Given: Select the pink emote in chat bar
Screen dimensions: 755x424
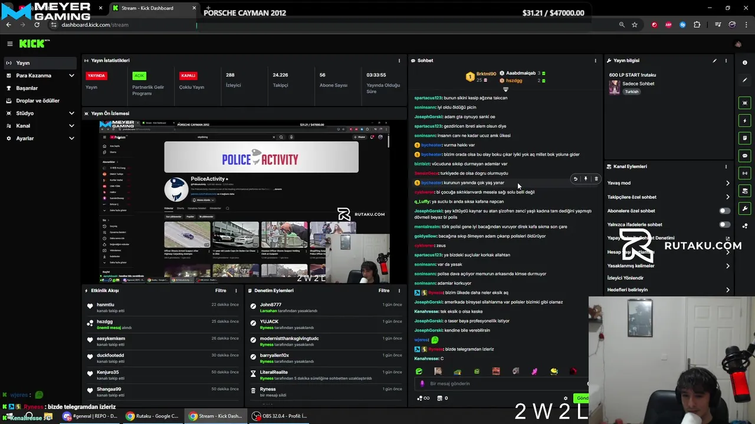Looking at the screenshot, I should click(534, 371).
